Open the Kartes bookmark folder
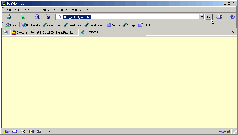This screenshot has width=238, height=135. click(x=113, y=25)
